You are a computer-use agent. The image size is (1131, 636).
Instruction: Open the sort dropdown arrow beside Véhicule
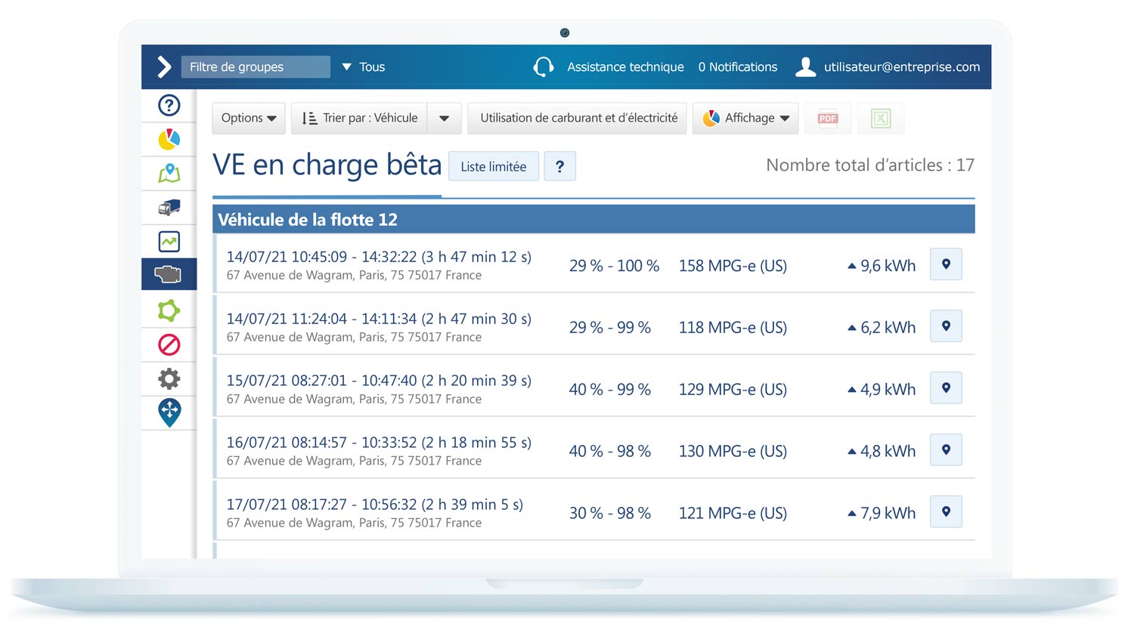point(444,119)
